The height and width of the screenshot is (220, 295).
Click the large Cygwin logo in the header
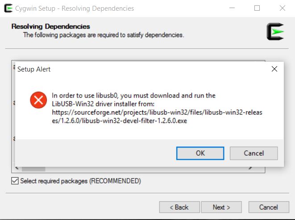pyautogui.click(x=275, y=32)
